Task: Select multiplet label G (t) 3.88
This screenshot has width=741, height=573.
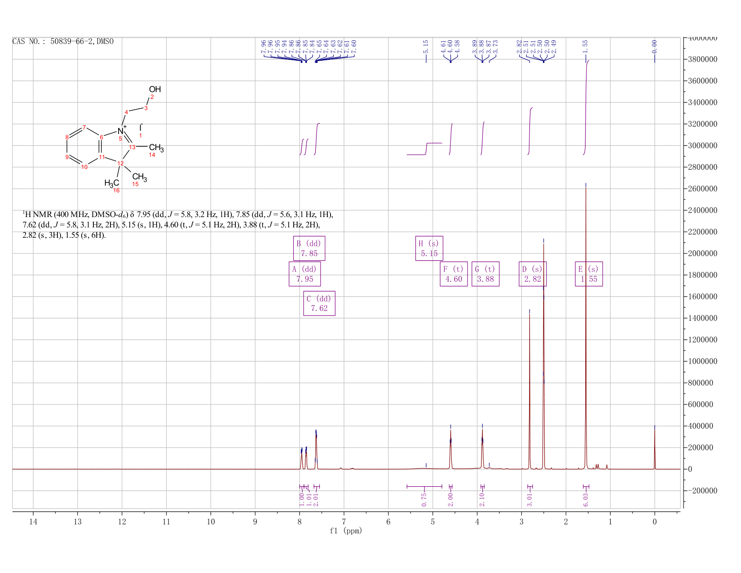Action: point(485,274)
